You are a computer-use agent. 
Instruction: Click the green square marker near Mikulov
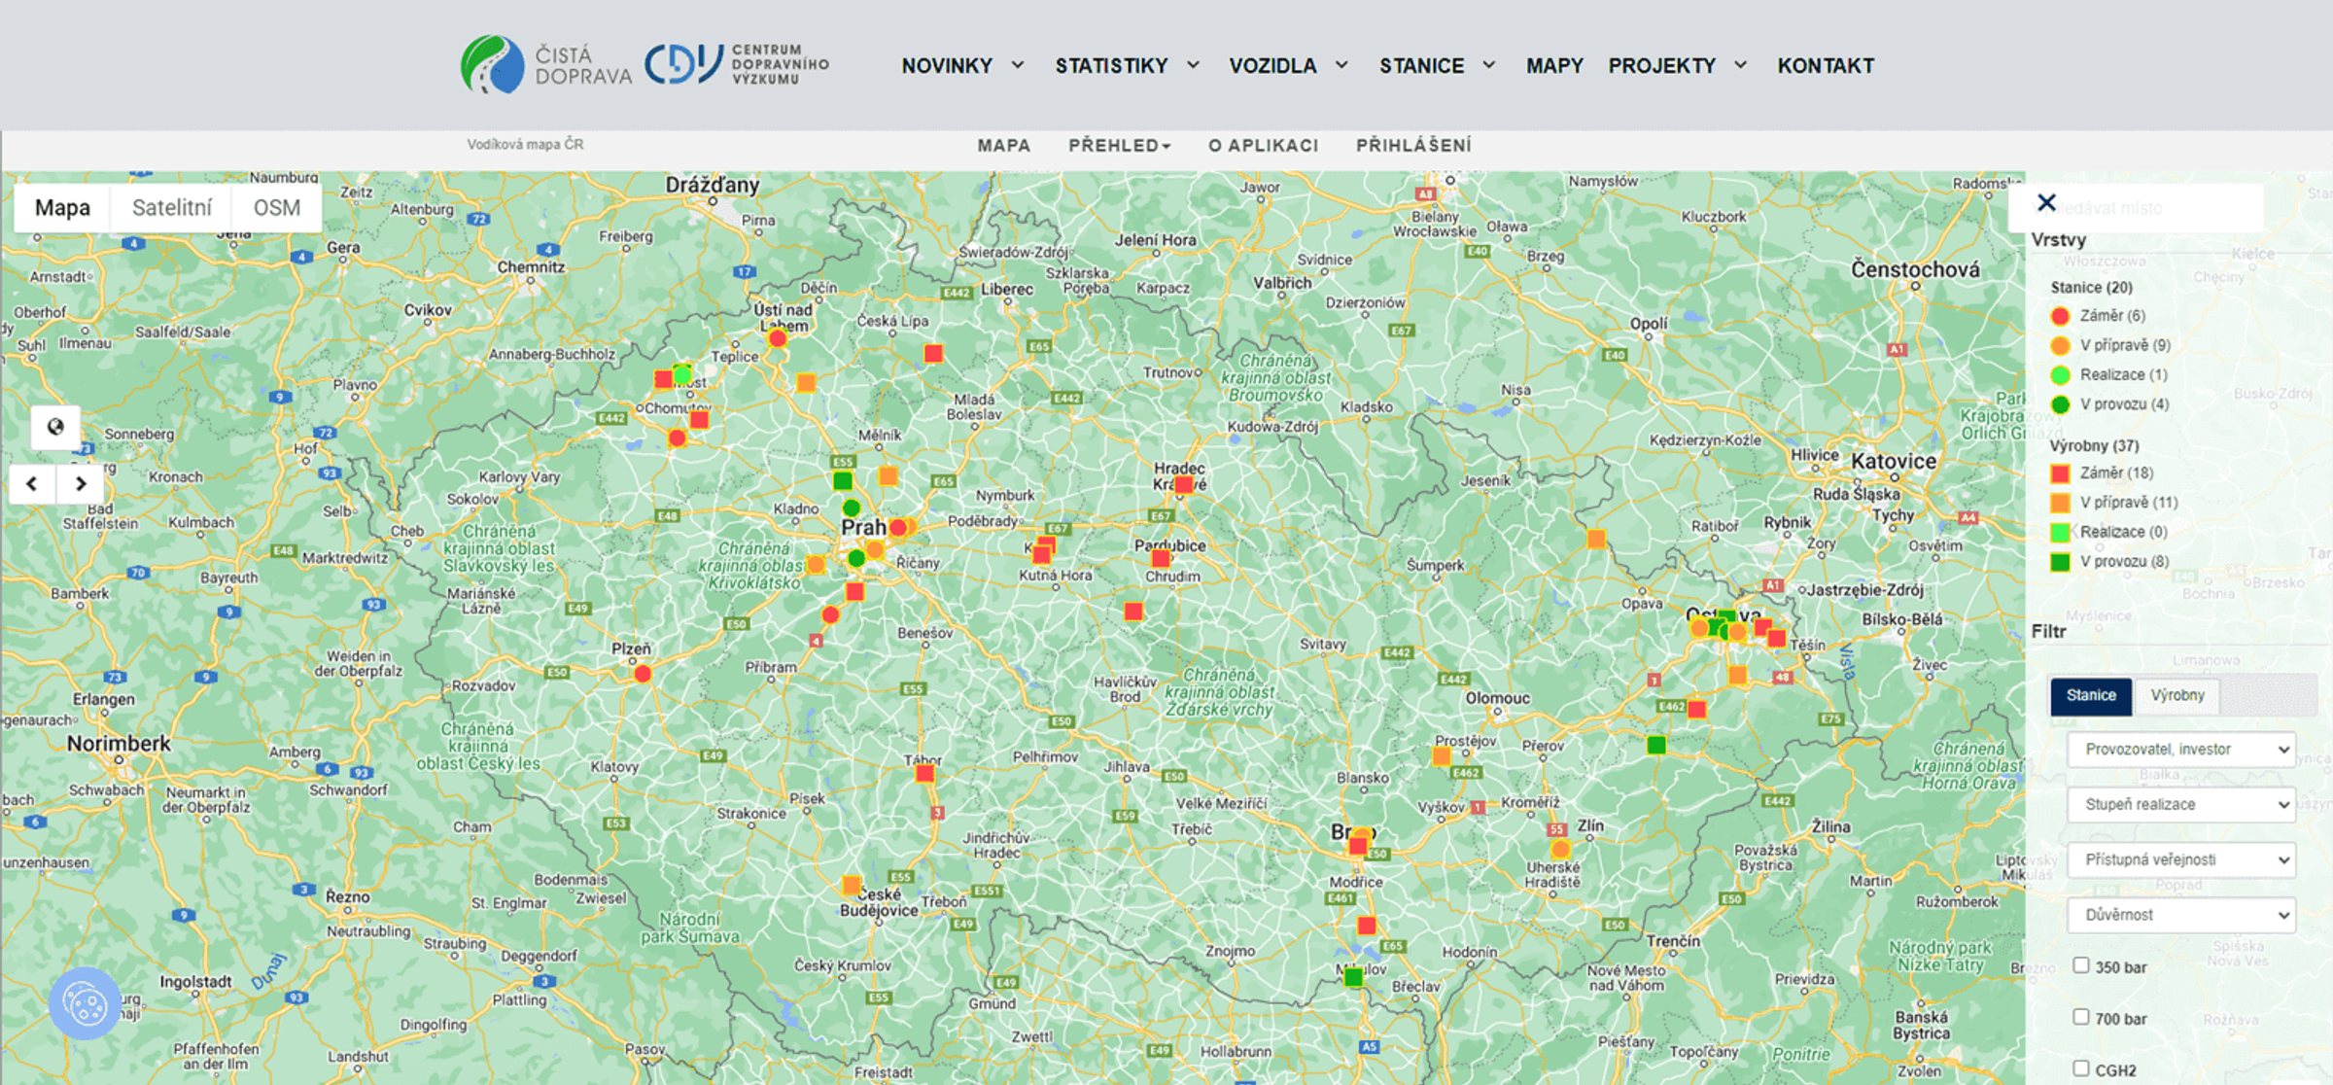[1353, 977]
